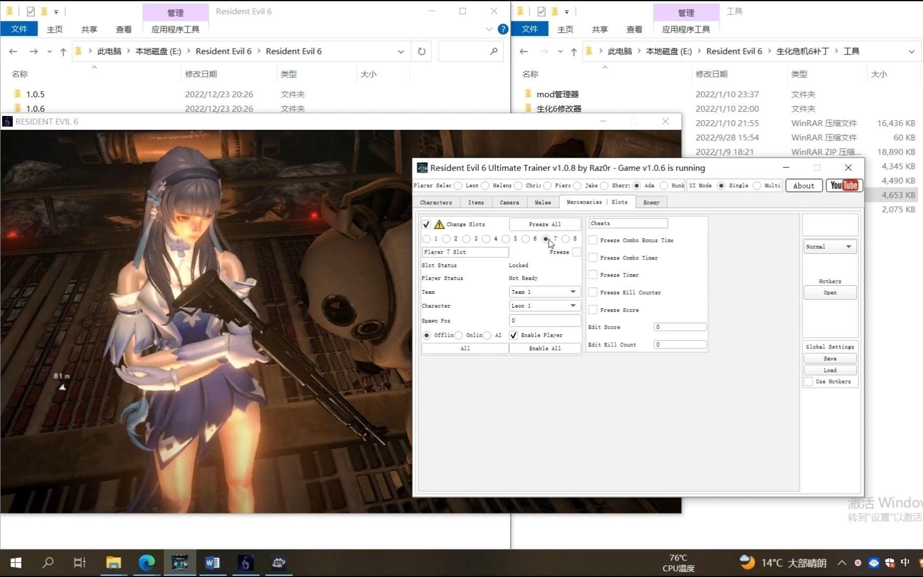Switch to the Items tab
This screenshot has height=577, width=923.
coord(476,202)
